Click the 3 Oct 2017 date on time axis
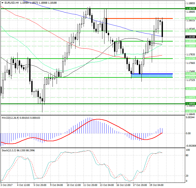Image resolution: width=196 pixels, height=188 pixels. point(7,185)
